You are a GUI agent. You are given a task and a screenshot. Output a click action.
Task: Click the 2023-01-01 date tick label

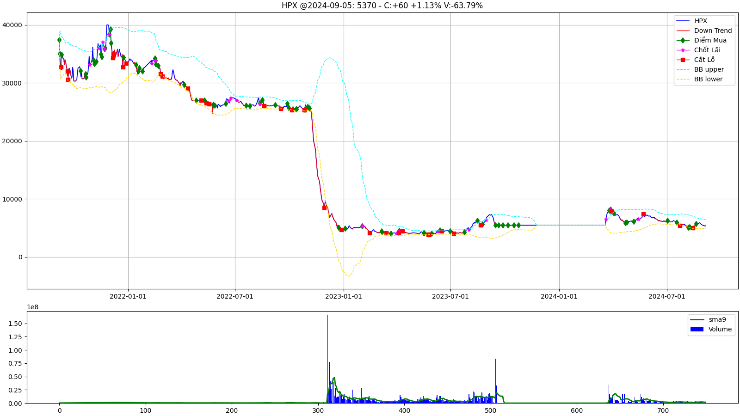click(x=344, y=296)
